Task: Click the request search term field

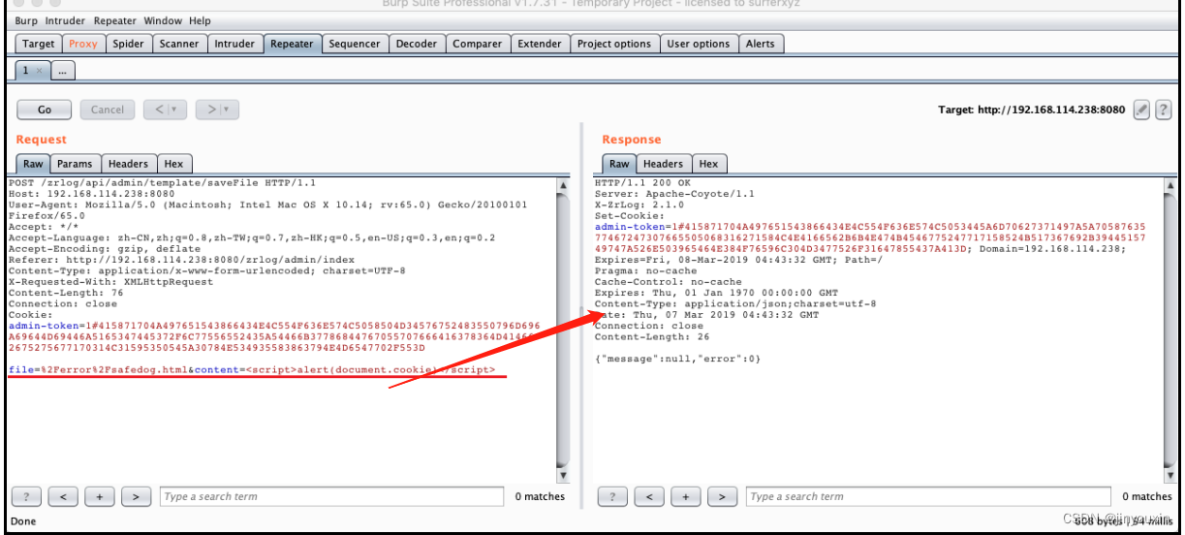Action: pos(332,496)
